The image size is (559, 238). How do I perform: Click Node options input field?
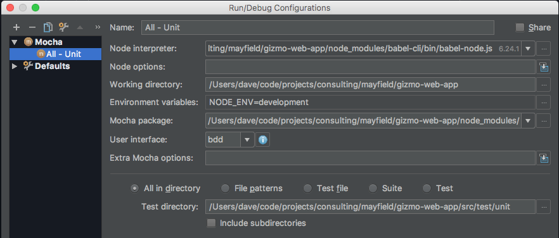point(370,66)
